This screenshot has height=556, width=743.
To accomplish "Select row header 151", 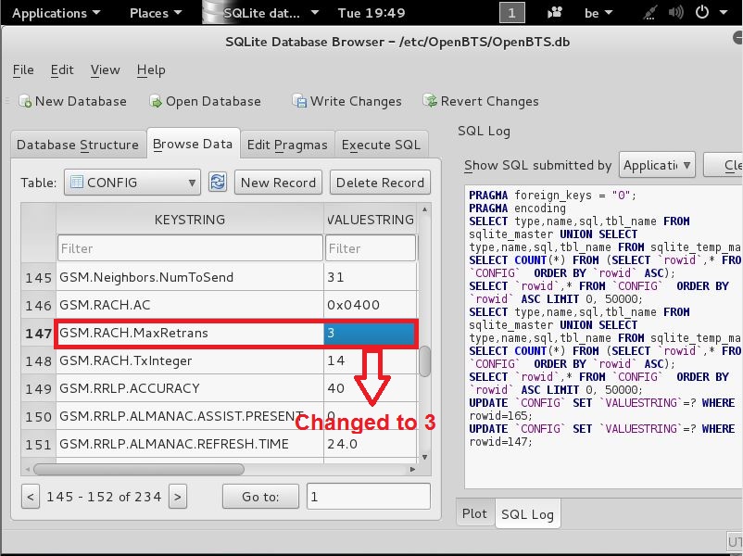I will click(x=38, y=444).
